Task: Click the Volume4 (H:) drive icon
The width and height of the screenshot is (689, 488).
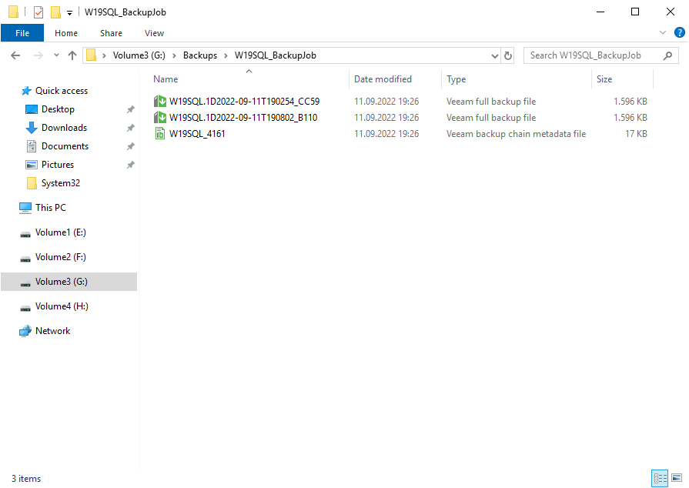Action: click(x=25, y=307)
